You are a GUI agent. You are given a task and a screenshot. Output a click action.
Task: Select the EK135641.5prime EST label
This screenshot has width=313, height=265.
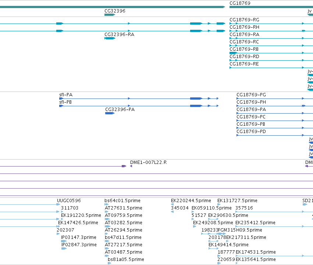[x=256, y=259]
